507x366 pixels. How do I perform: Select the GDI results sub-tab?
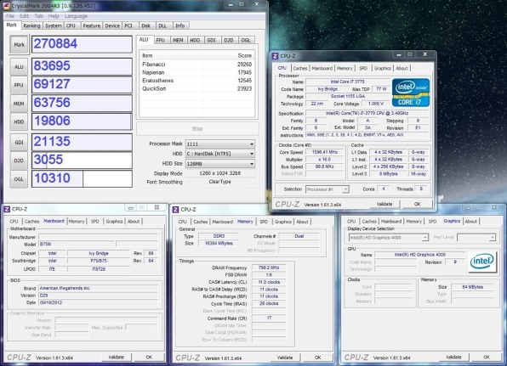[212, 41]
